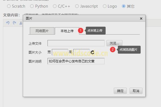Click the undo icon in editor toolbar
161x107 pixels.
pos(8,23)
